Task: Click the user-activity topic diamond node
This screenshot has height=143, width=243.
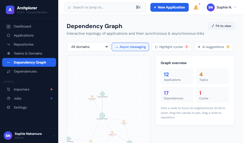Action: [124, 121]
